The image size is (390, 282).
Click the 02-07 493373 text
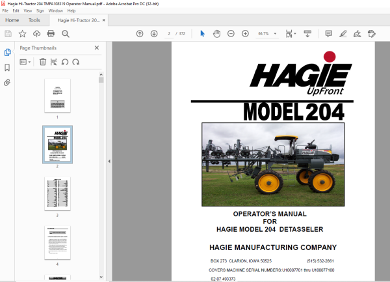coord(223,279)
